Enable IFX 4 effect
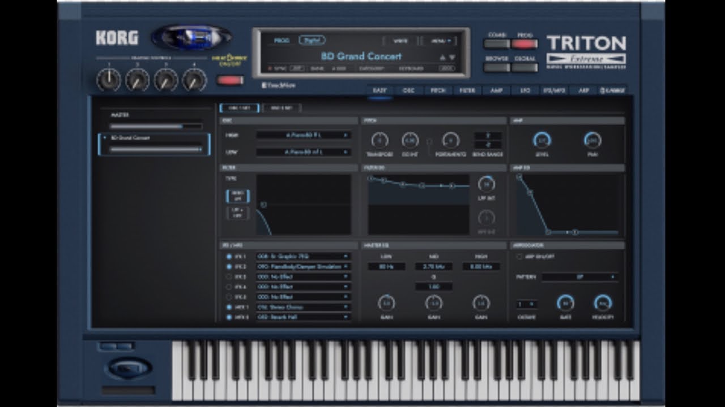The image size is (725, 407). [x=229, y=287]
